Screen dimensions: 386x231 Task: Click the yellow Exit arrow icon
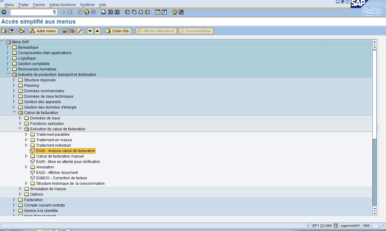pos(87,12)
